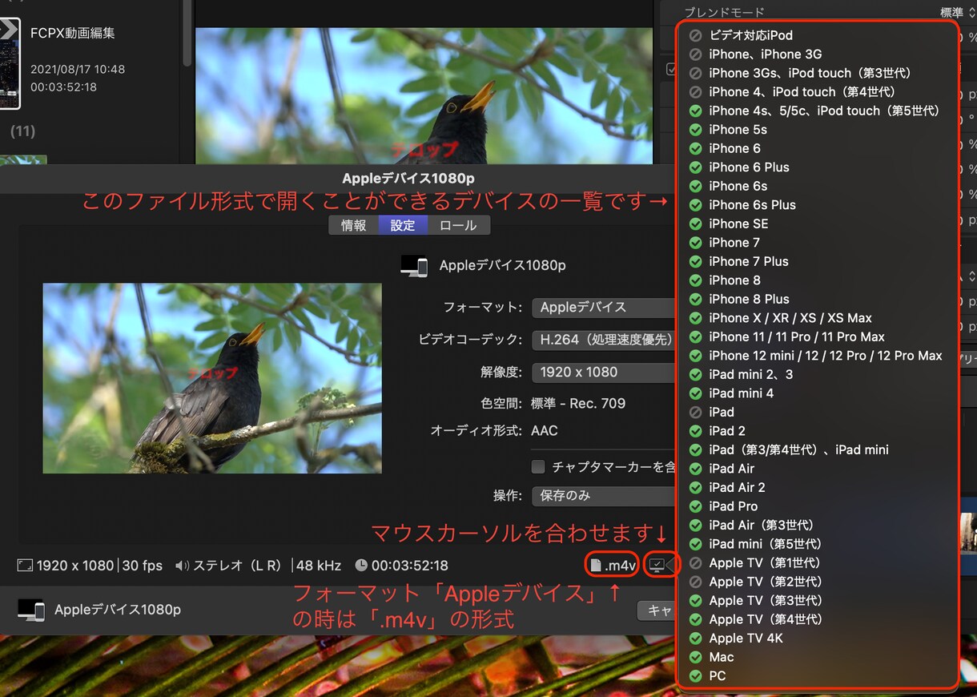Click the green check beside Apple TV 4K
This screenshot has width=977, height=697.
pos(695,638)
